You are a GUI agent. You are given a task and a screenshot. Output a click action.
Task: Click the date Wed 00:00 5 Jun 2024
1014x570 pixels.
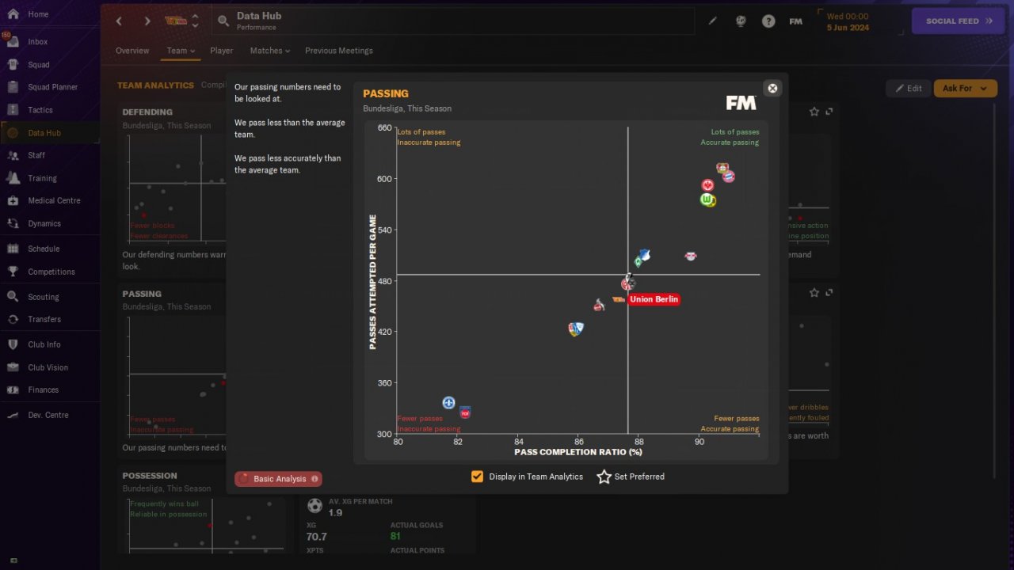coord(848,21)
